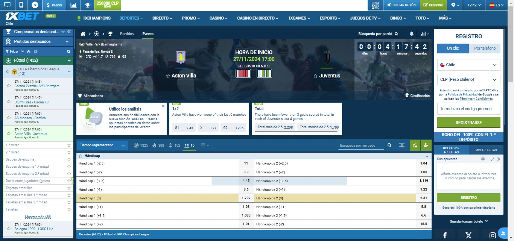
Task: Favorite the Juventus team star
Action: (316, 76)
